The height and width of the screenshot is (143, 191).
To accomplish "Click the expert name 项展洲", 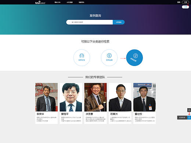I will (114, 114).
